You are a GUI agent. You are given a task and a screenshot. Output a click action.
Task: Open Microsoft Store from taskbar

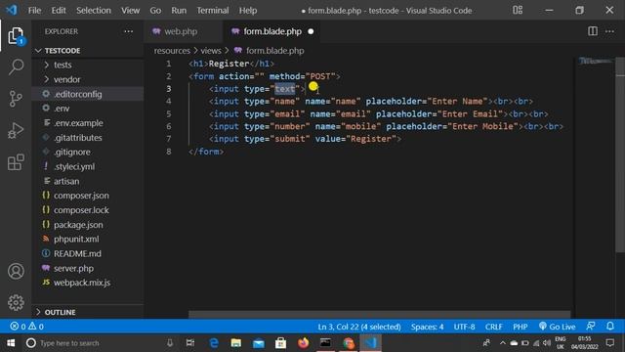[x=280, y=343]
